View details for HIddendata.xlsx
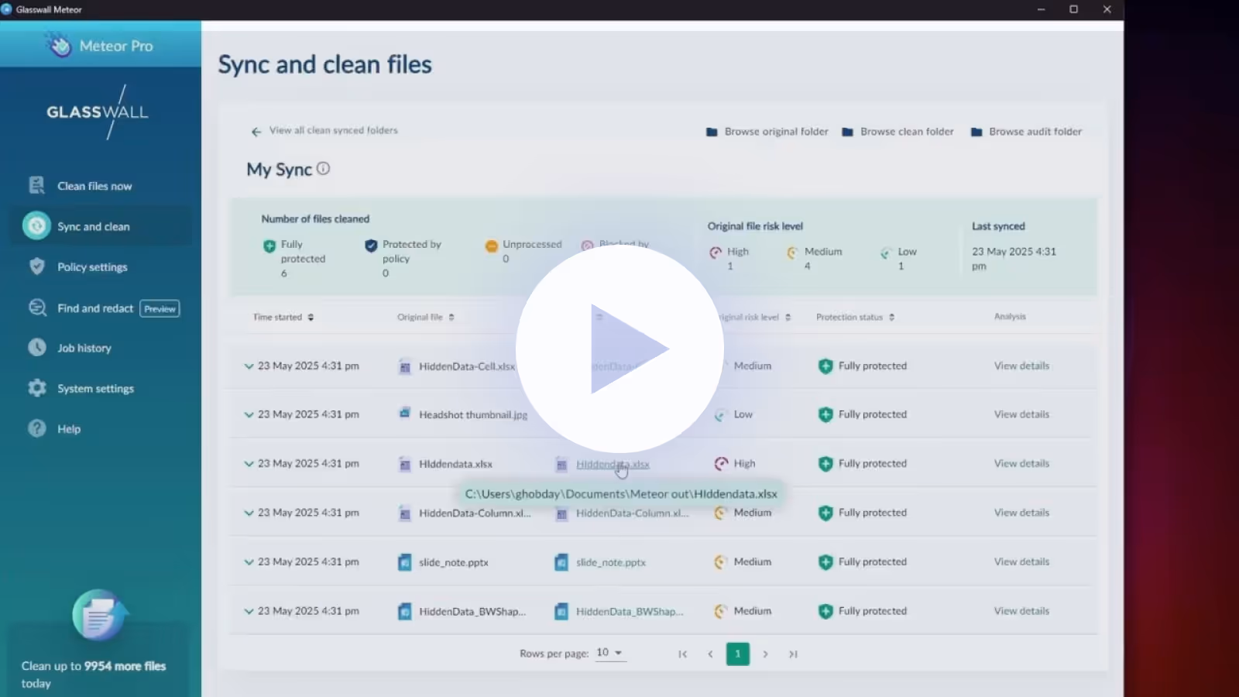 coord(1021,463)
